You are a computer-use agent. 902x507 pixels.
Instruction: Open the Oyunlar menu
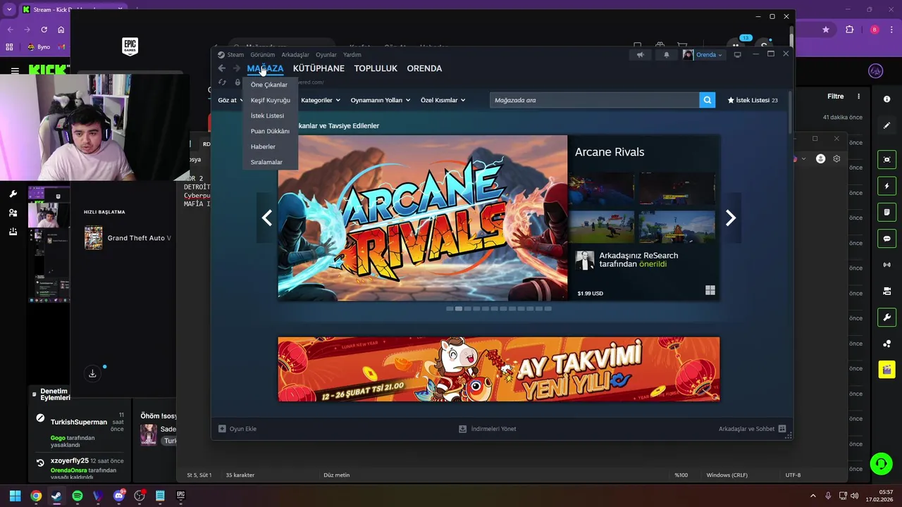pos(326,55)
